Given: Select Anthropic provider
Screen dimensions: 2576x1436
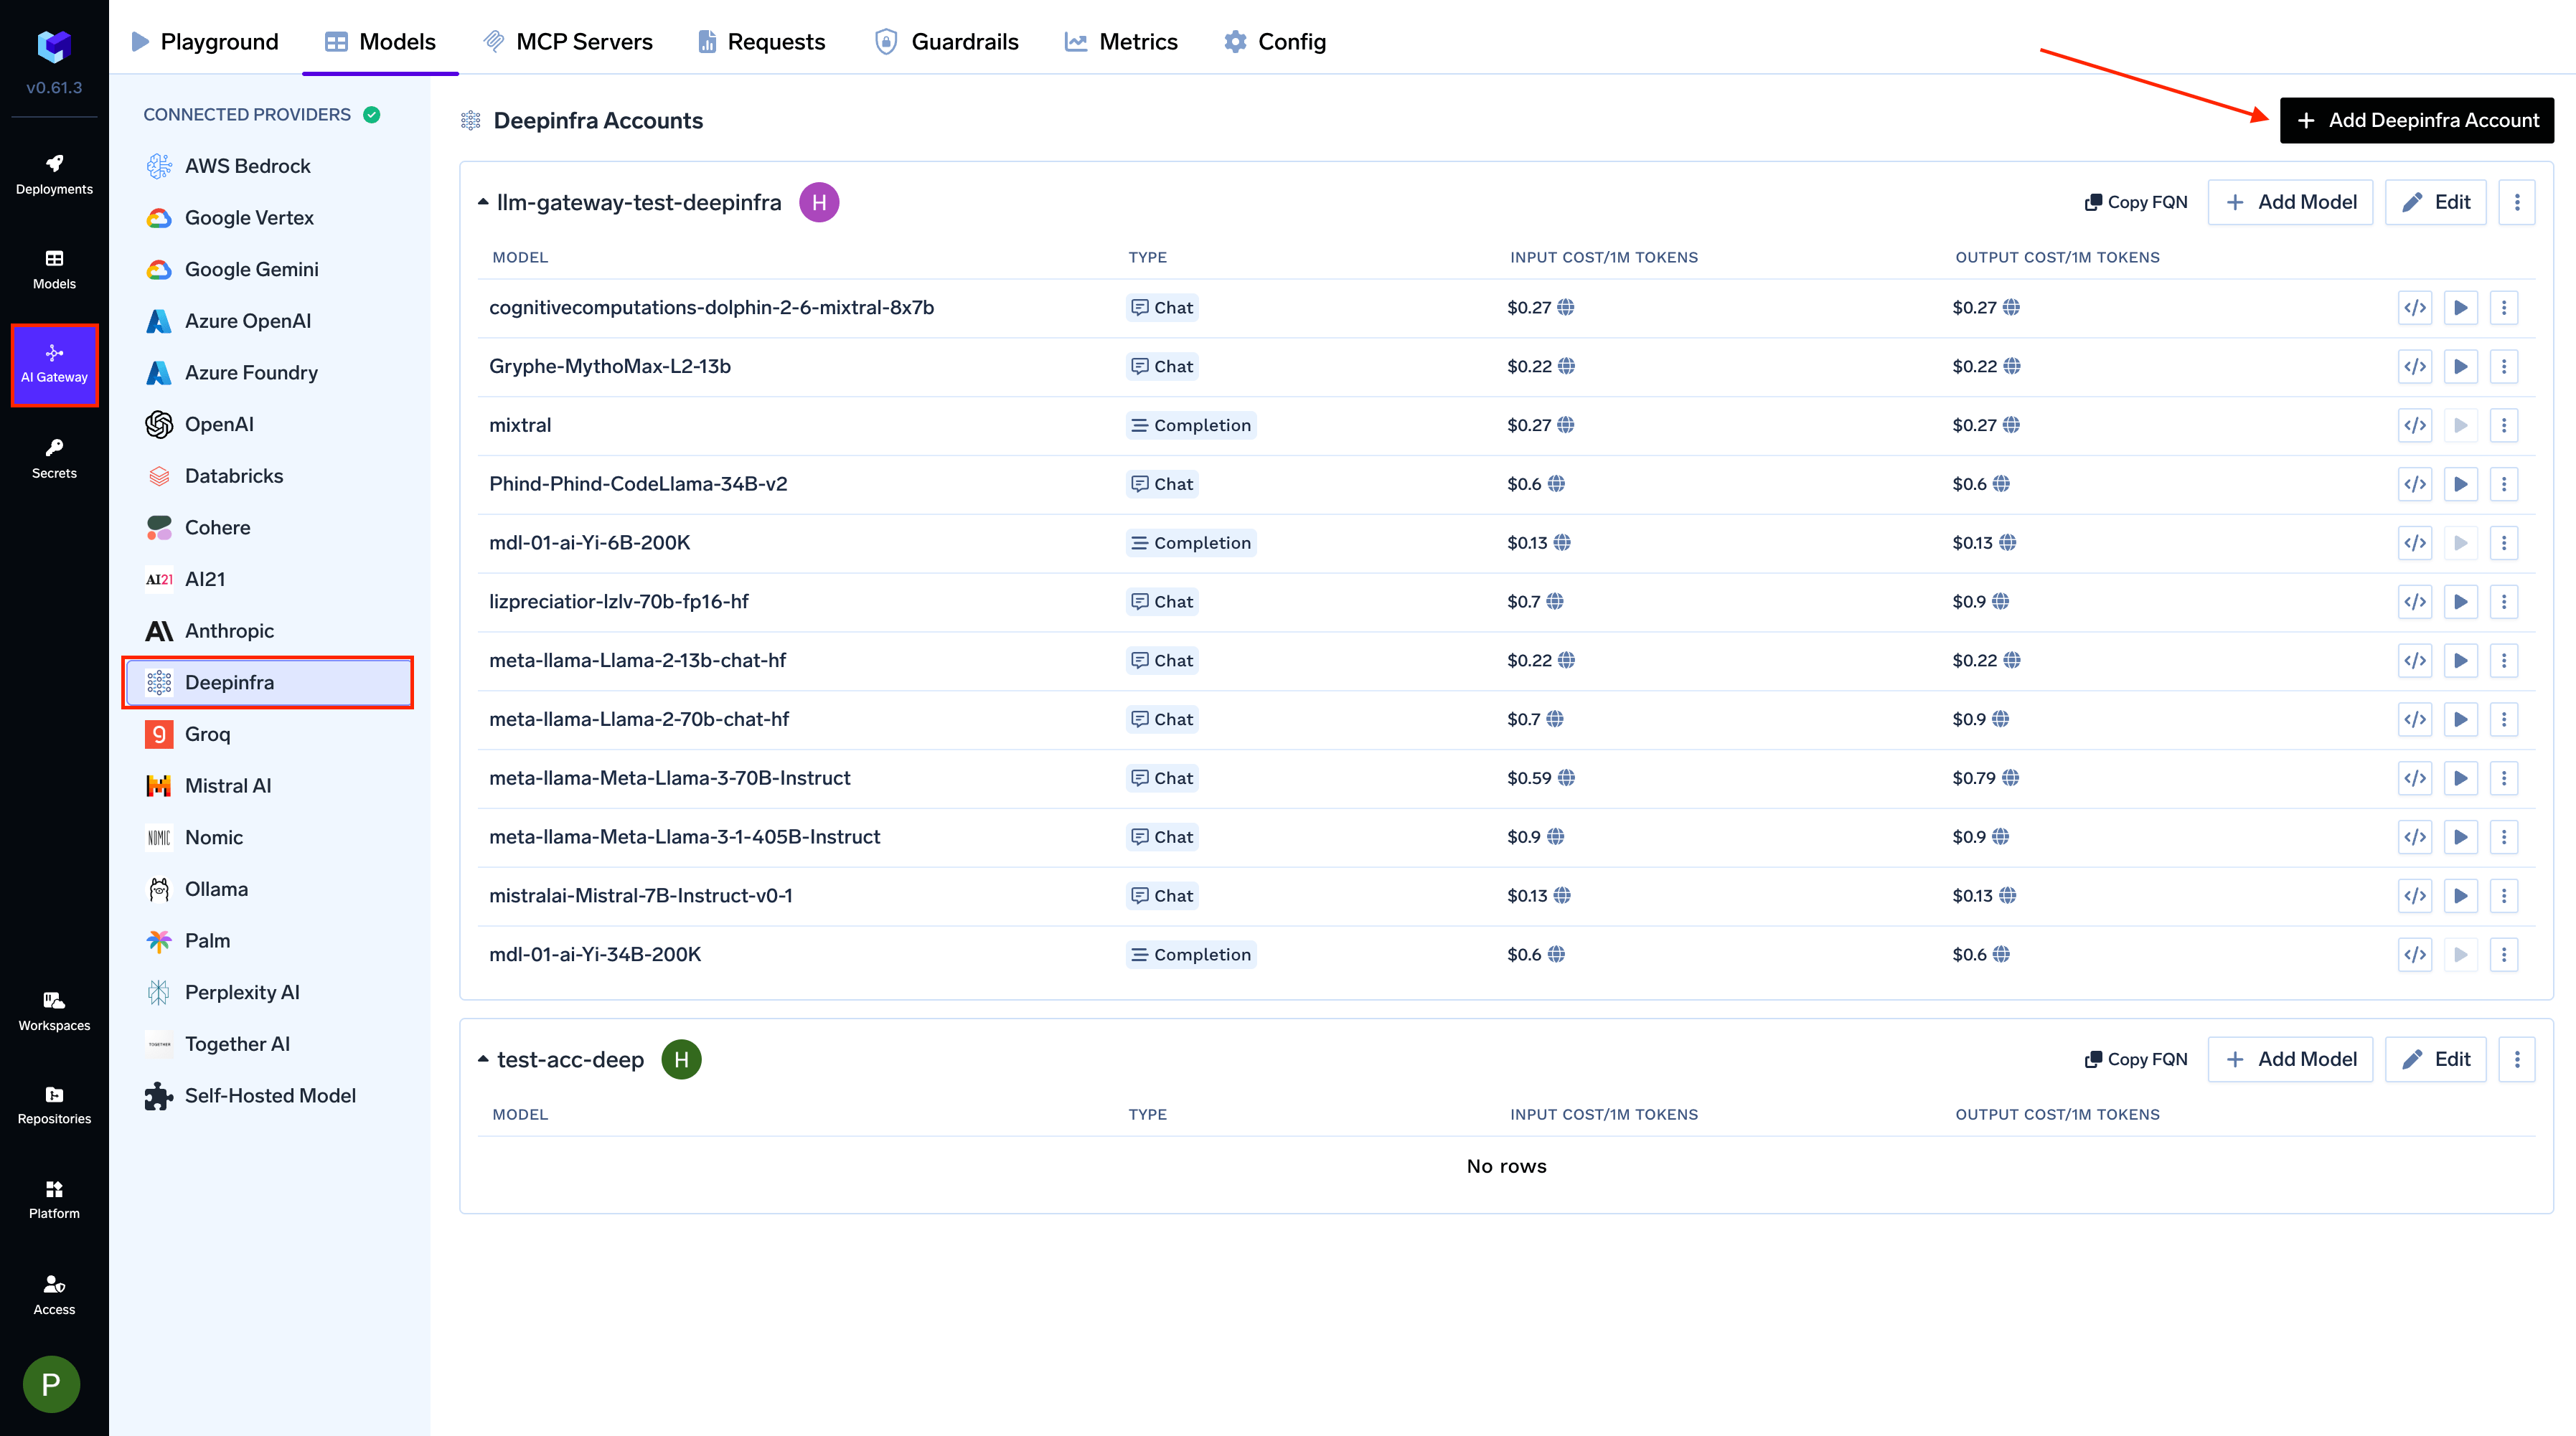Looking at the screenshot, I should tap(269, 630).
